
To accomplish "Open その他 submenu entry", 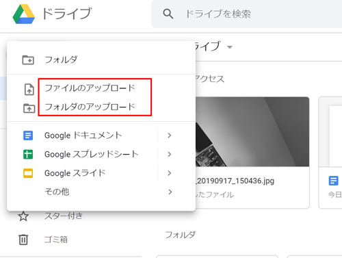I will 101,192.
